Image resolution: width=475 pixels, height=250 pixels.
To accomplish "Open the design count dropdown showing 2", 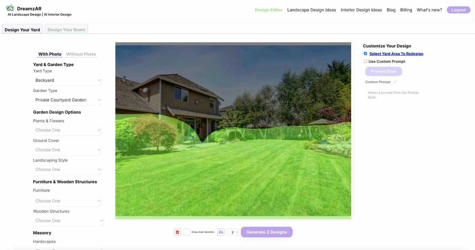I will point(233,232).
